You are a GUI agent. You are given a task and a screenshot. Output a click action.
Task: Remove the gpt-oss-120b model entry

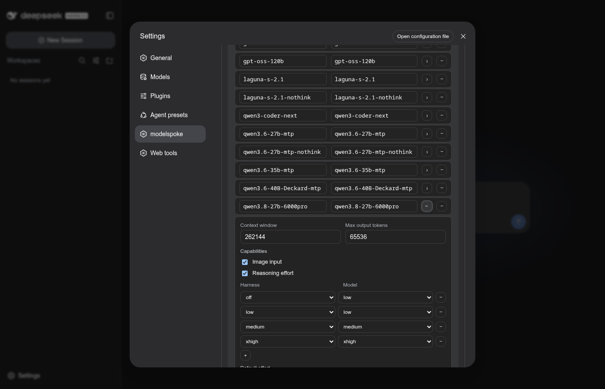pyautogui.click(x=442, y=61)
